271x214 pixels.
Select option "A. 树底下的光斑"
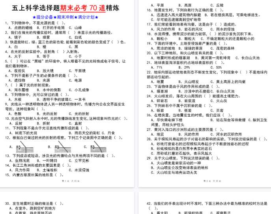tap(23, 133)
